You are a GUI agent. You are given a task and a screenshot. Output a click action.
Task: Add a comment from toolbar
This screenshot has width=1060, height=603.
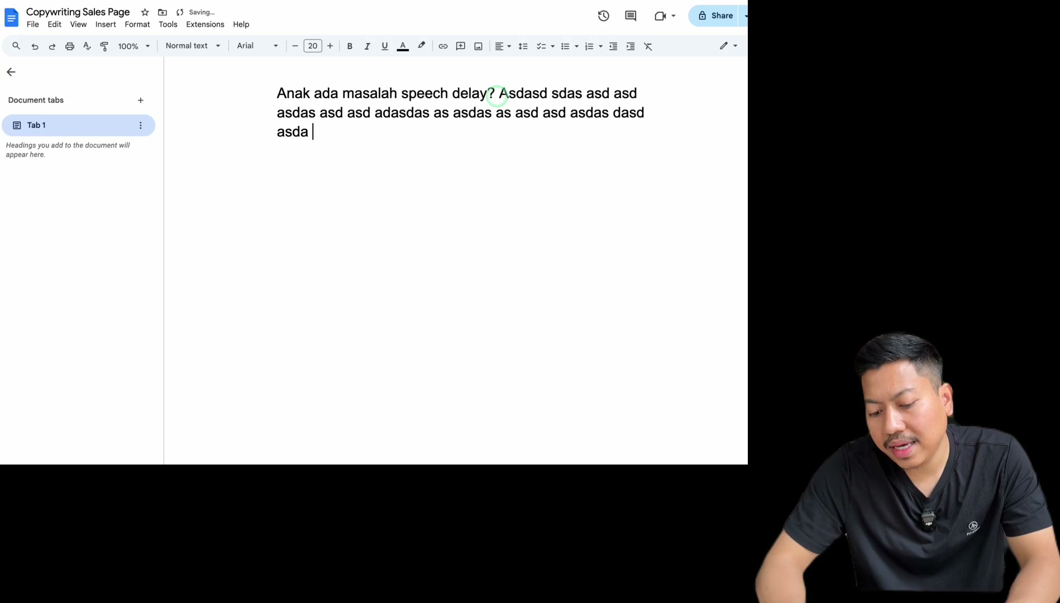(x=461, y=46)
